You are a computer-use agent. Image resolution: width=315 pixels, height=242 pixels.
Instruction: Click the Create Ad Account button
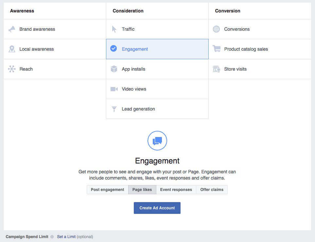pyautogui.click(x=157, y=207)
